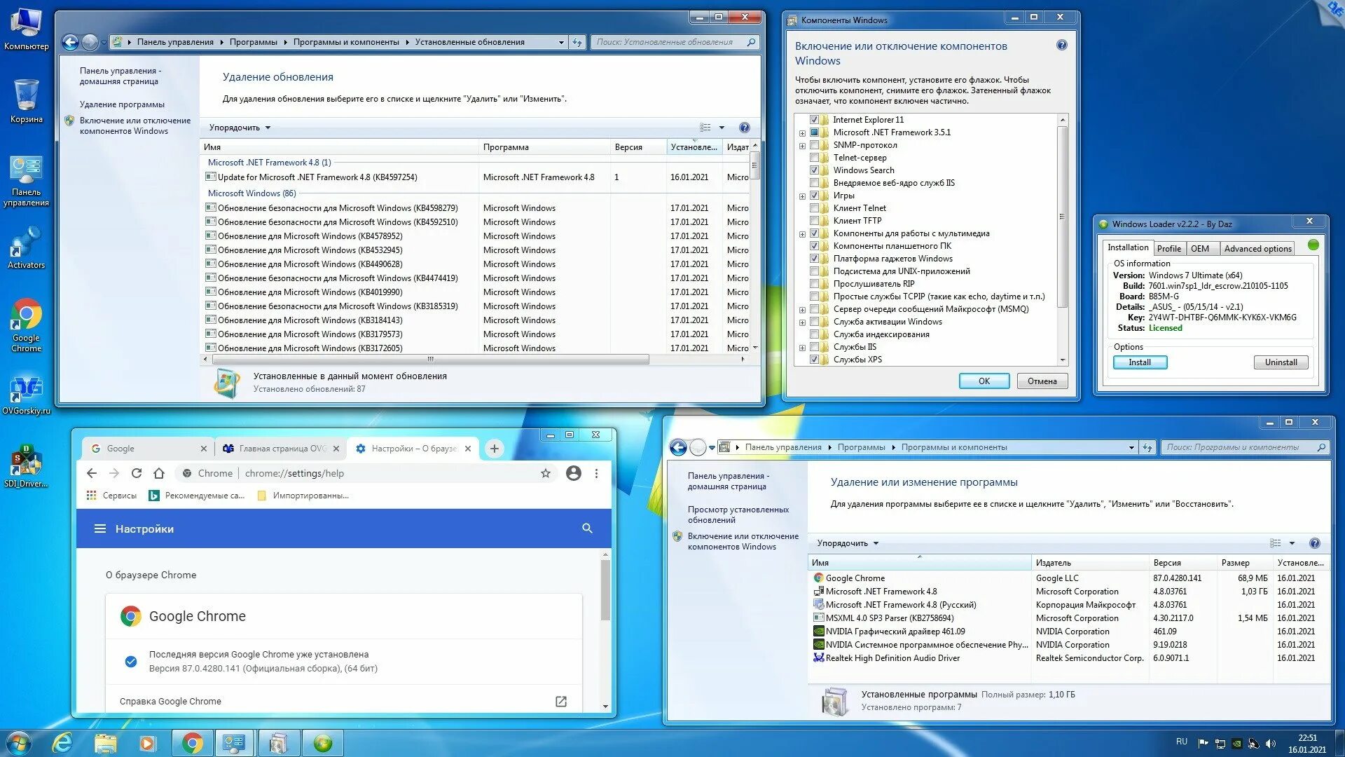1345x757 pixels.
Task: Open Chrome's three-dot menu
Action: pyautogui.click(x=598, y=473)
